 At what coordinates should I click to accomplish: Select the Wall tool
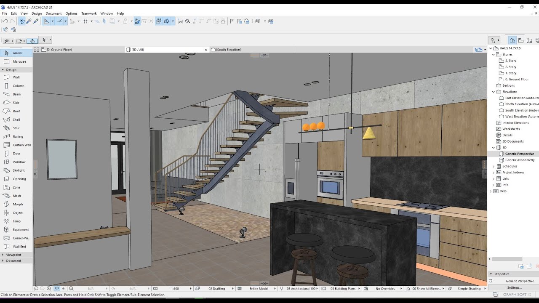pos(16,77)
